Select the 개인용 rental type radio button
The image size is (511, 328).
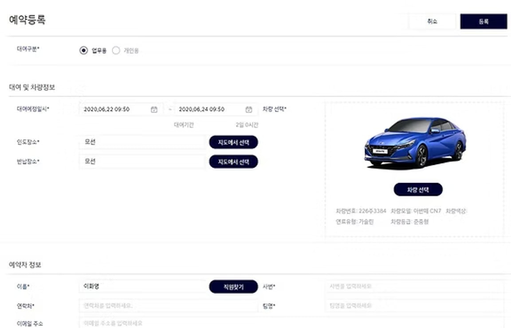116,51
